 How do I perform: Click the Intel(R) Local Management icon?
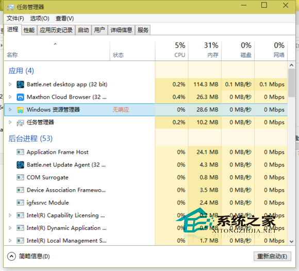(21, 241)
